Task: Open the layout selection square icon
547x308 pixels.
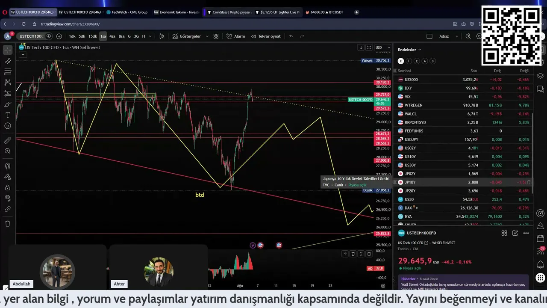Action: tap(429, 36)
